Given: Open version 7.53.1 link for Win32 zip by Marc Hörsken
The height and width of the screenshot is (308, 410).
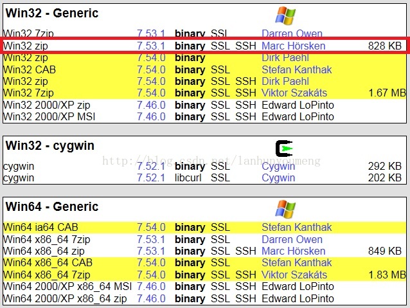Looking at the screenshot, I should pos(151,46).
